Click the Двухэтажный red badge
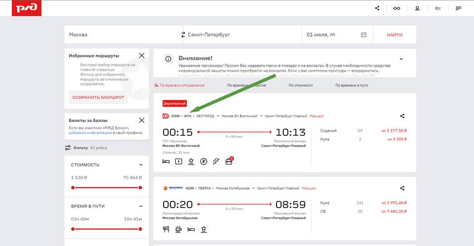 pos(174,103)
